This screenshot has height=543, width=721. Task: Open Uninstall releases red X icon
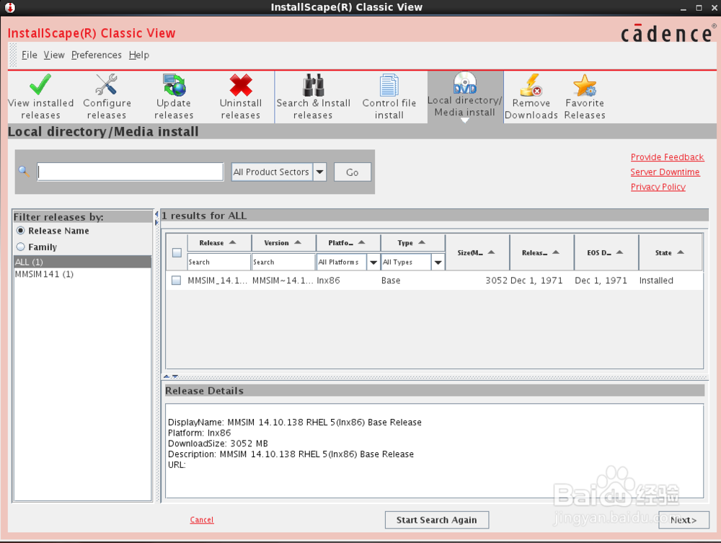(241, 84)
